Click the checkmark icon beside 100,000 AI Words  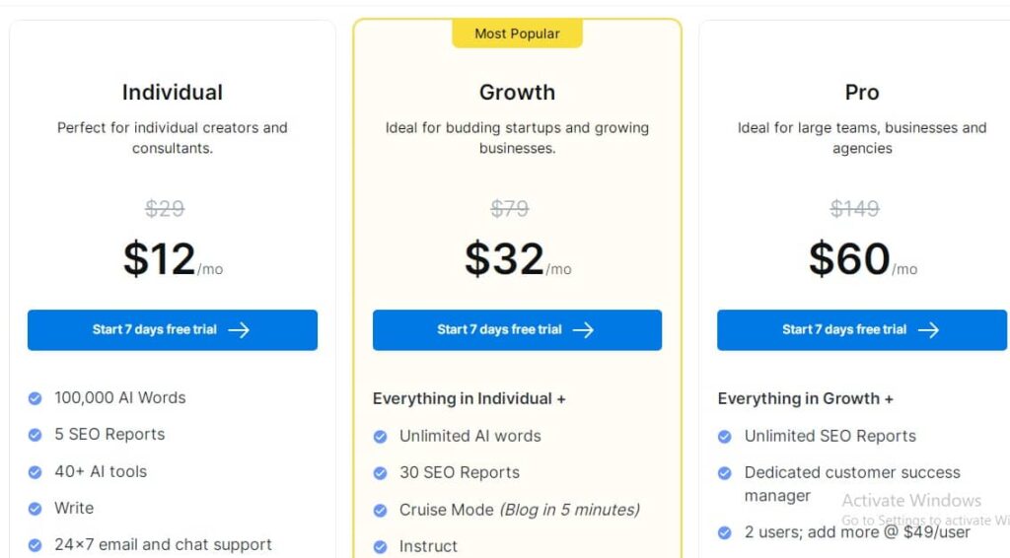tap(36, 398)
